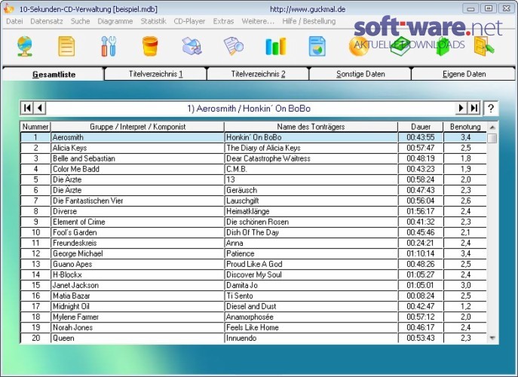Open the Diagramme menu
The height and width of the screenshot is (377, 518).
tap(115, 21)
